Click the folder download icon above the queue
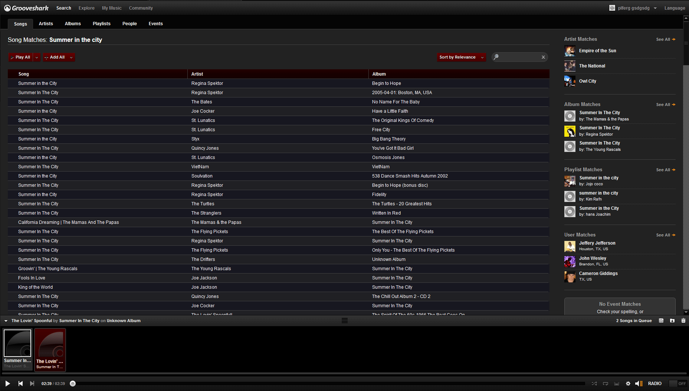The height and width of the screenshot is (391, 689). tap(672, 321)
